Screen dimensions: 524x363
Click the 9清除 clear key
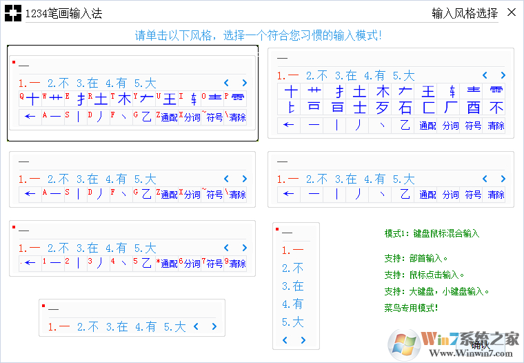(235, 263)
